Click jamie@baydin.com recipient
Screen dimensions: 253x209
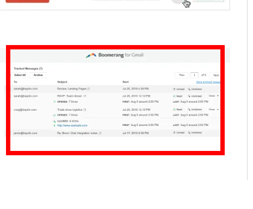(x=26, y=133)
